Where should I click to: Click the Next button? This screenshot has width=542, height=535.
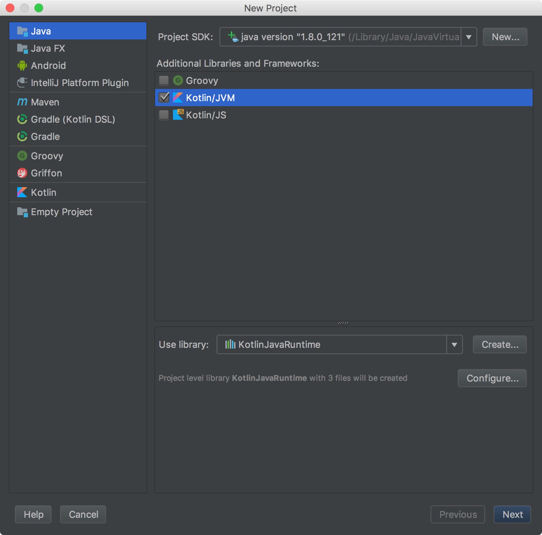point(512,514)
